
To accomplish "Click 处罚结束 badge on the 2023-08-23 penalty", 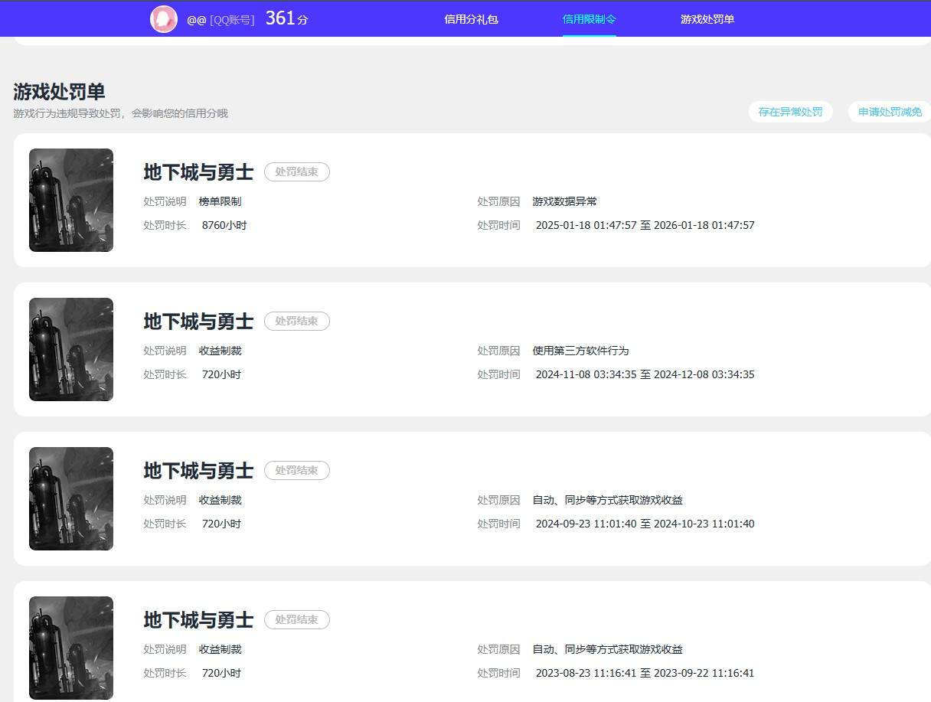I will pos(297,619).
